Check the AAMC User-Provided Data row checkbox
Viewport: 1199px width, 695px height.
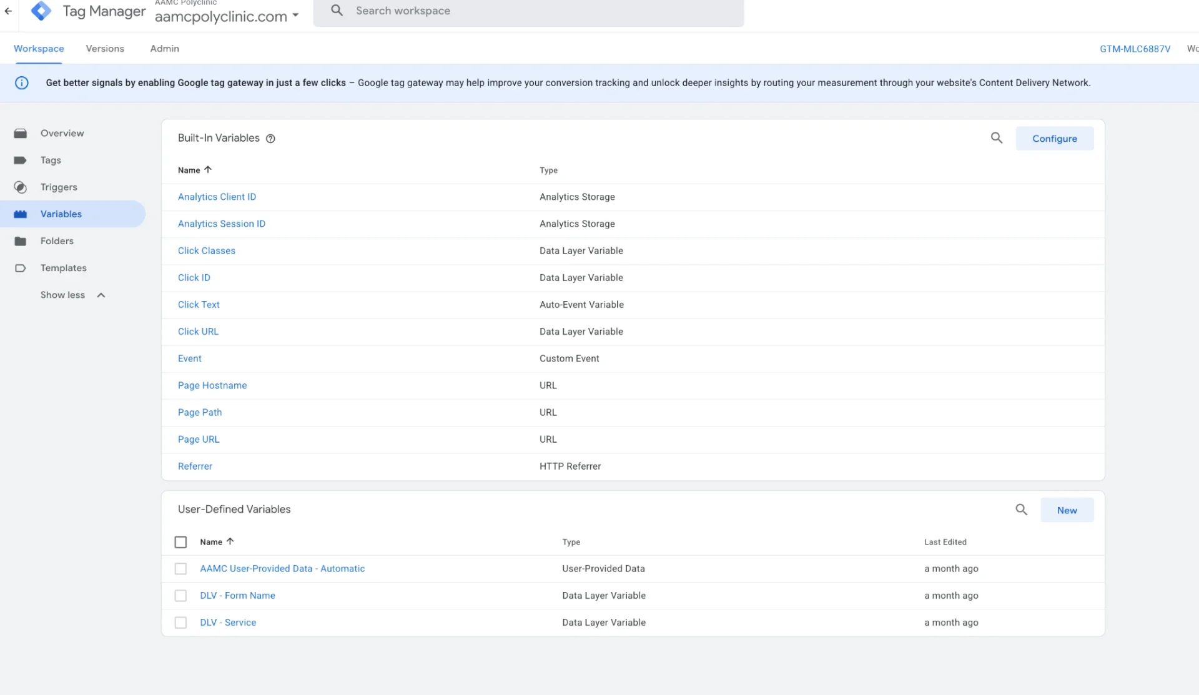point(180,569)
